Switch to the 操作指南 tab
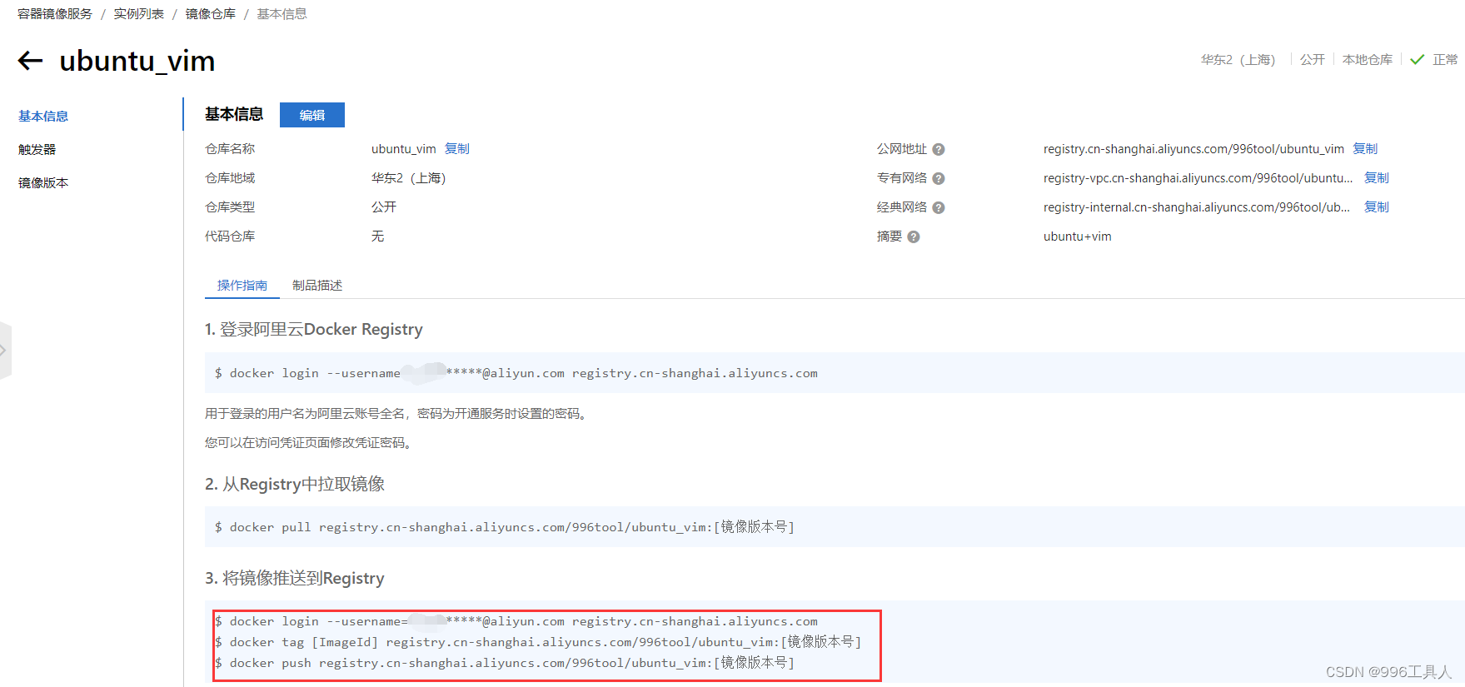The image size is (1465, 687). coord(242,285)
